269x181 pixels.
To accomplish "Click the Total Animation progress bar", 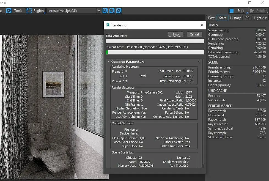I will (x=155, y=41).
